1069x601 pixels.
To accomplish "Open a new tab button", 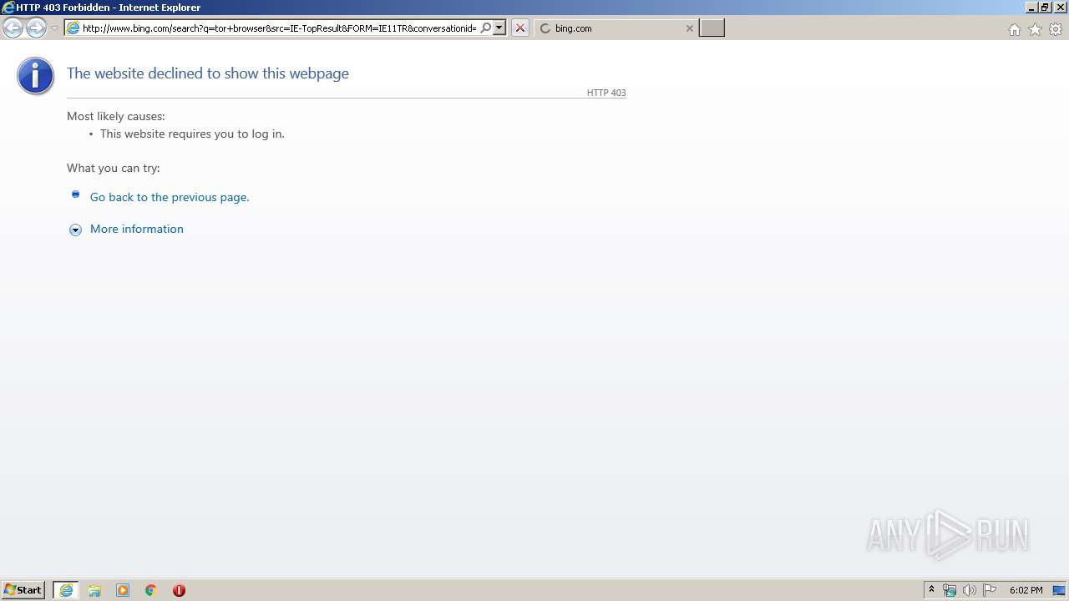I will [x=712, y=28].
